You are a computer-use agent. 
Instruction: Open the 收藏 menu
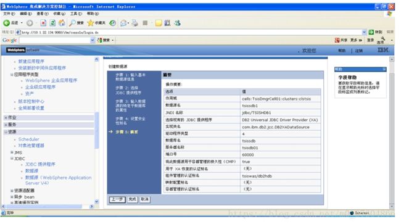click(59, 14)
